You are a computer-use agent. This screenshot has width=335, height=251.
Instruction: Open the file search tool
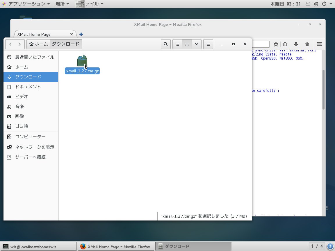(165, 44)
